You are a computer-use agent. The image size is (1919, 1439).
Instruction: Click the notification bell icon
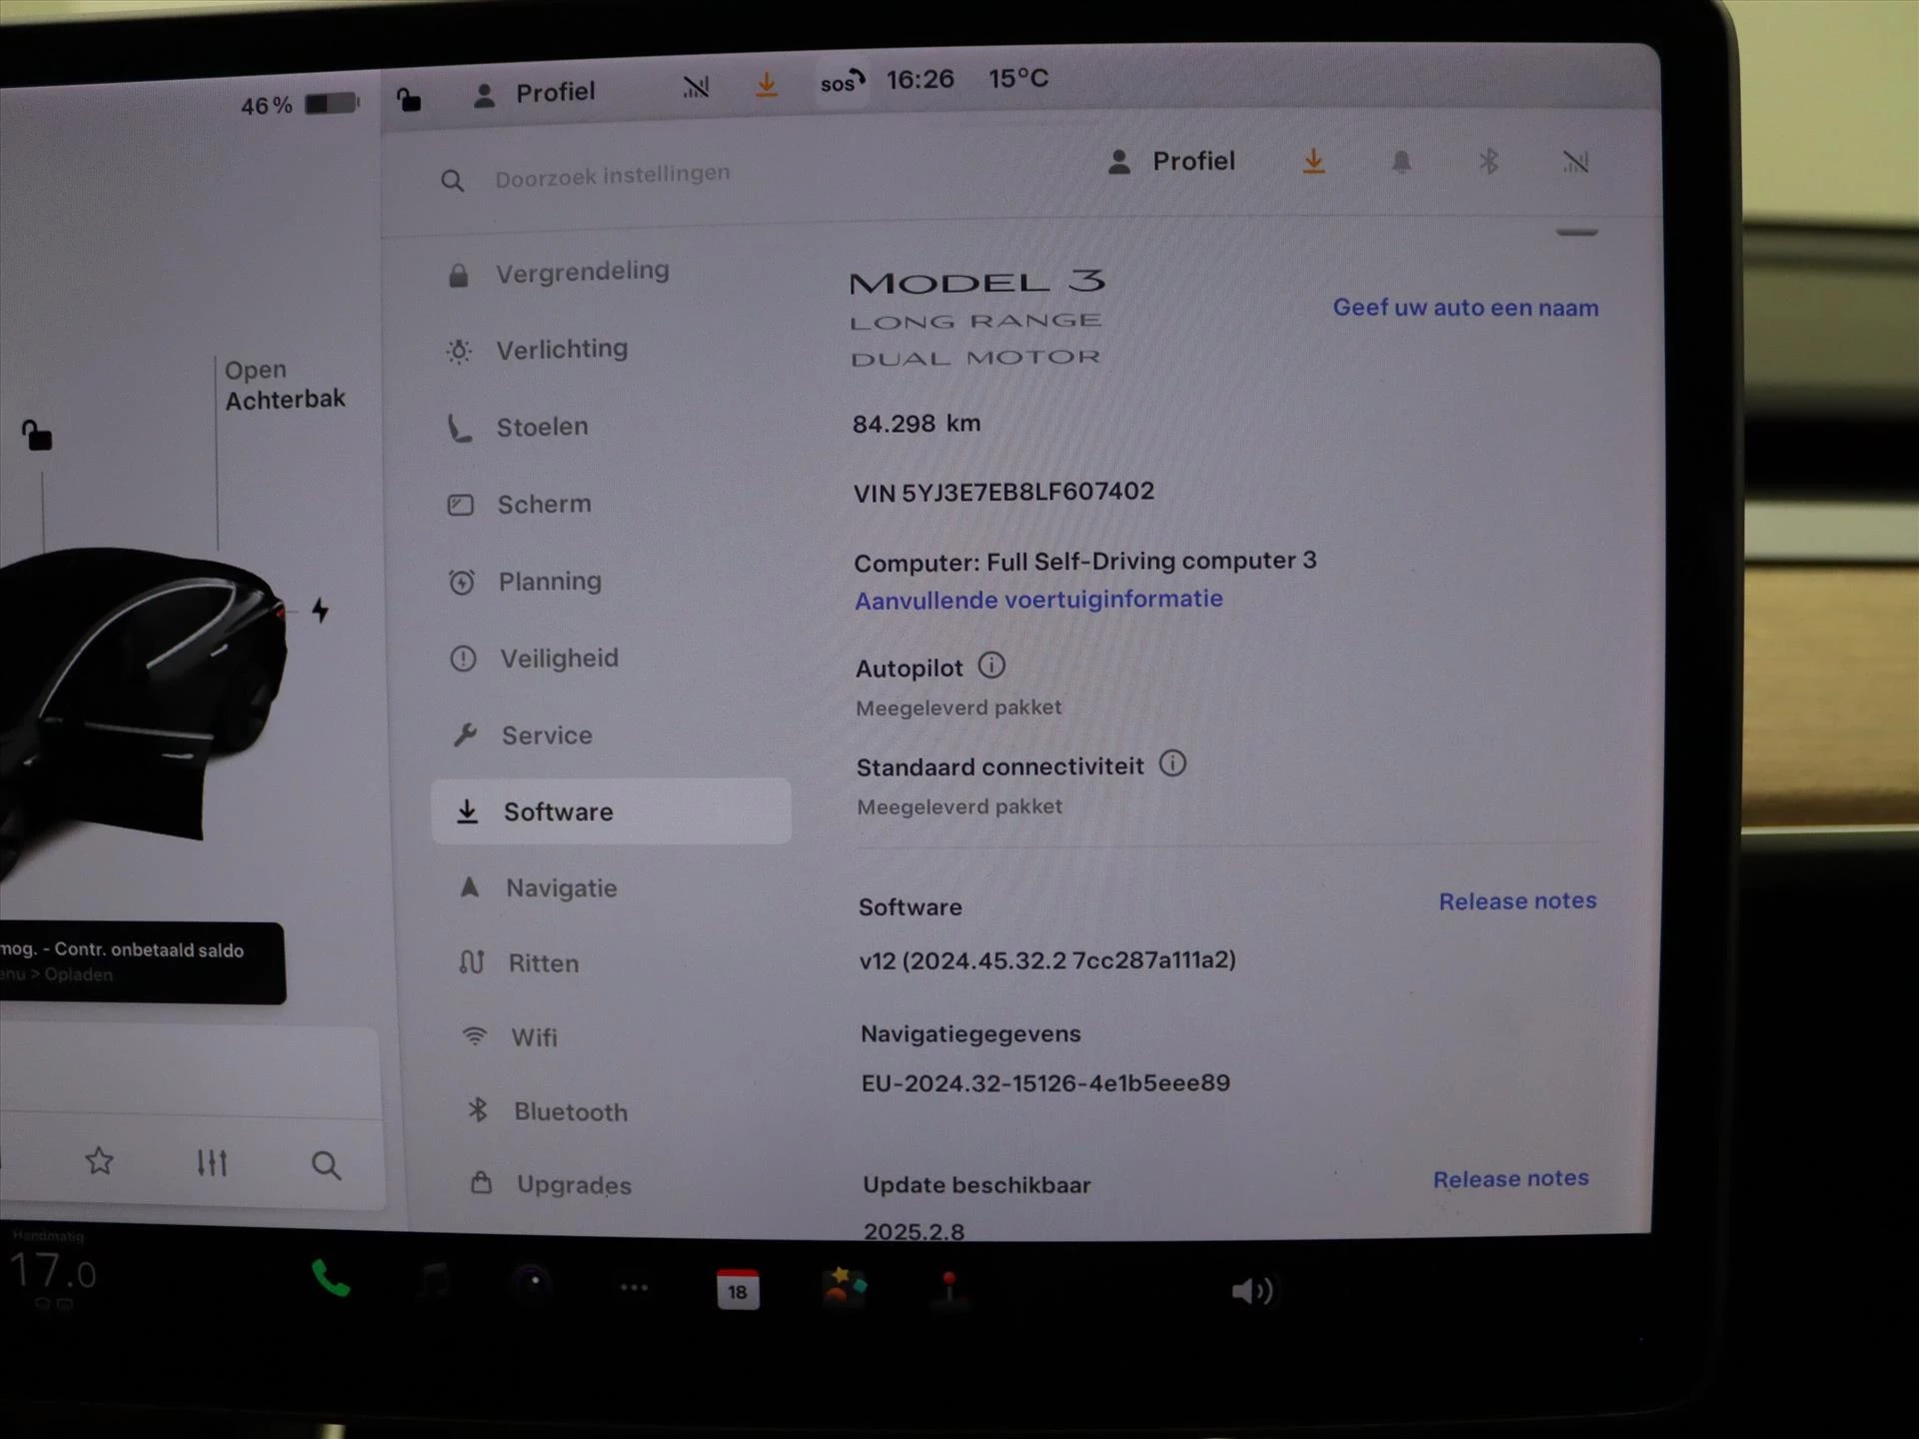pyautogui.click(x=1400, y=162)
